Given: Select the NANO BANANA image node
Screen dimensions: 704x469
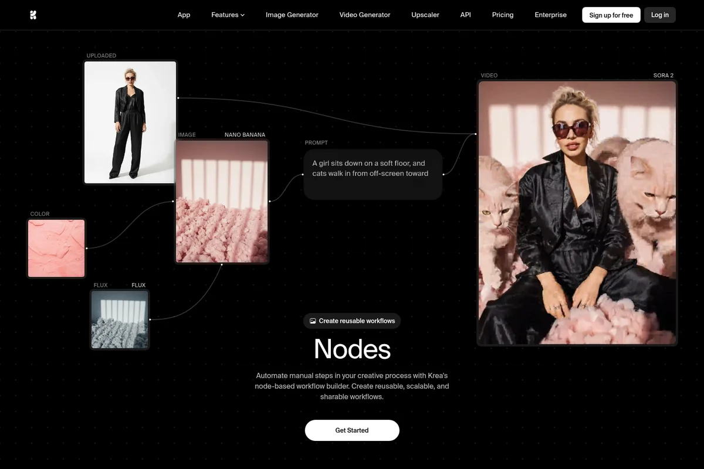Looking at the screenshot, I should coord(222,201).
